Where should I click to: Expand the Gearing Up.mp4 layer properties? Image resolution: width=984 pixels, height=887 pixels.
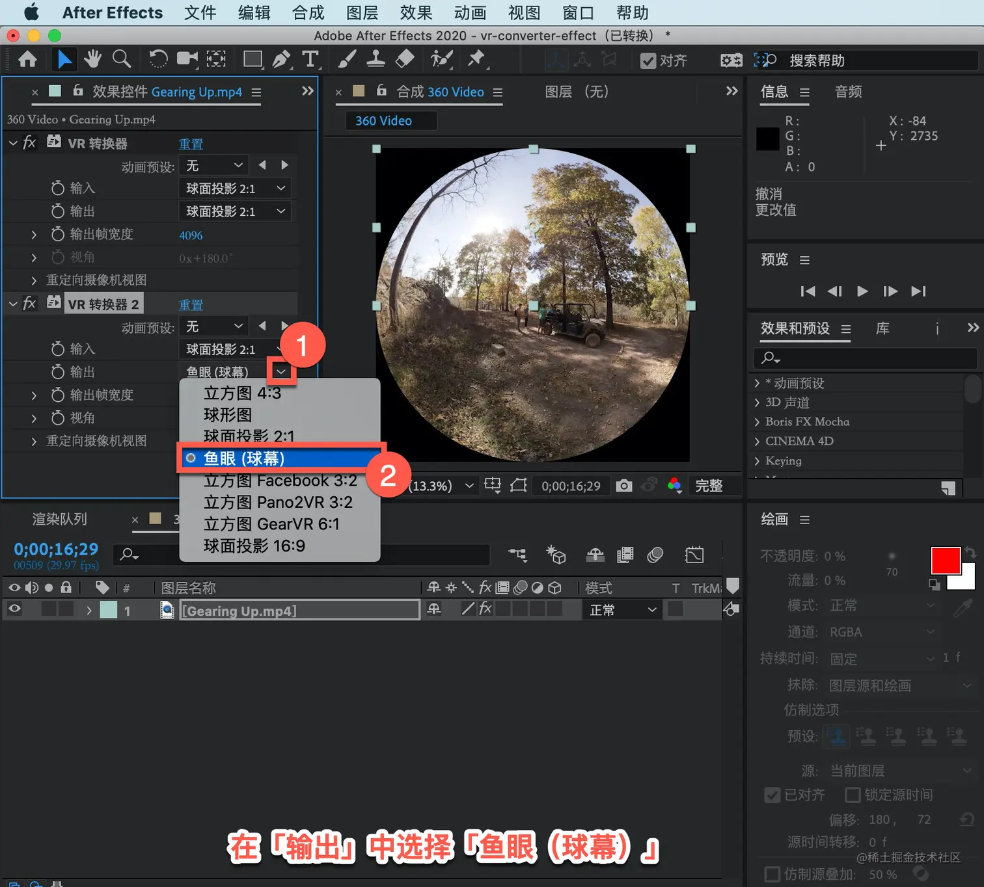click(89, 610)
